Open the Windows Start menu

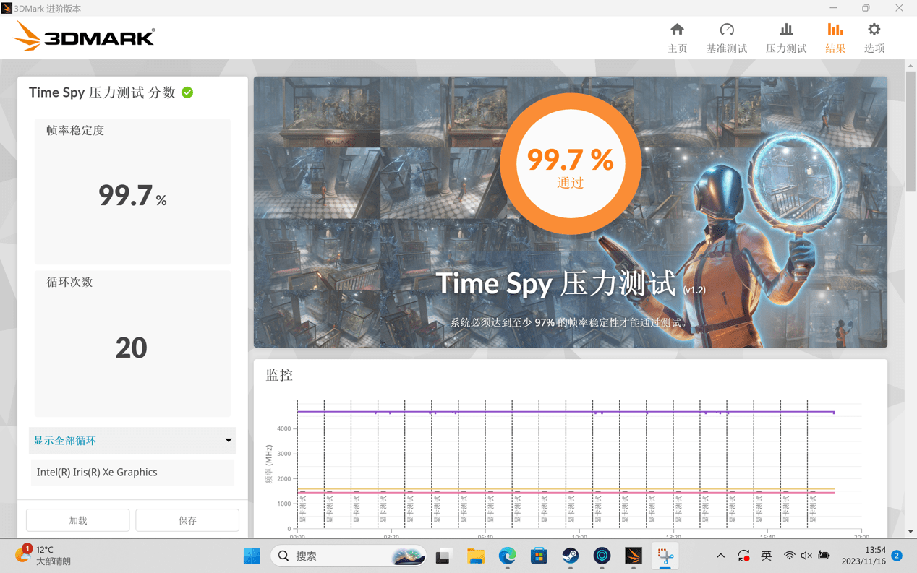pos(252,556)
